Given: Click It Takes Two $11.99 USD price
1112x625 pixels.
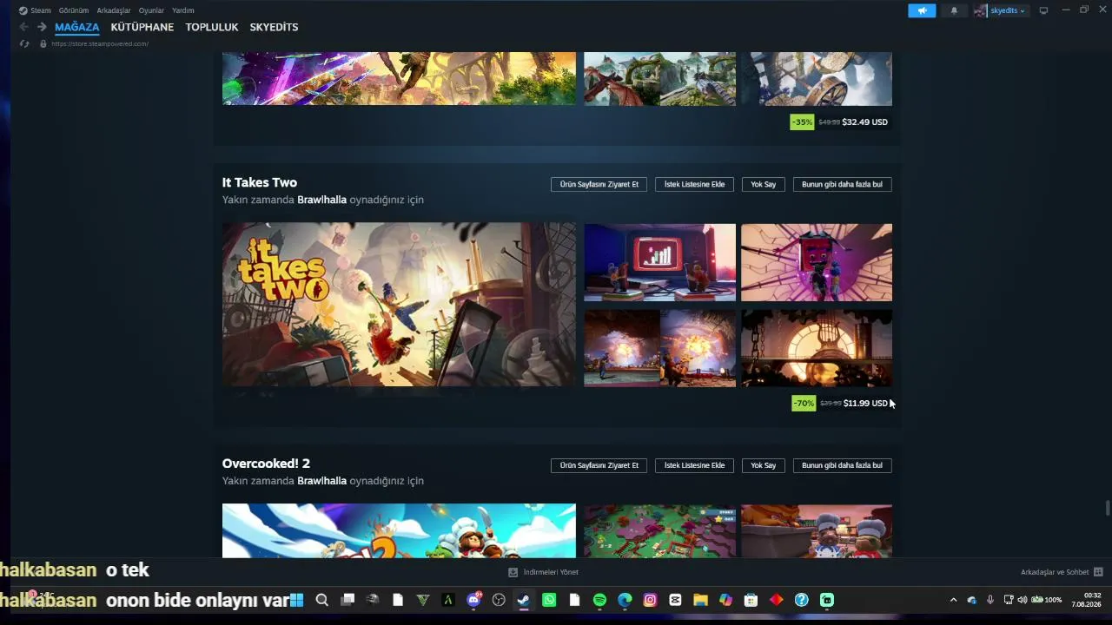Looking at the screenshot, I should click(x=865, y=403).
